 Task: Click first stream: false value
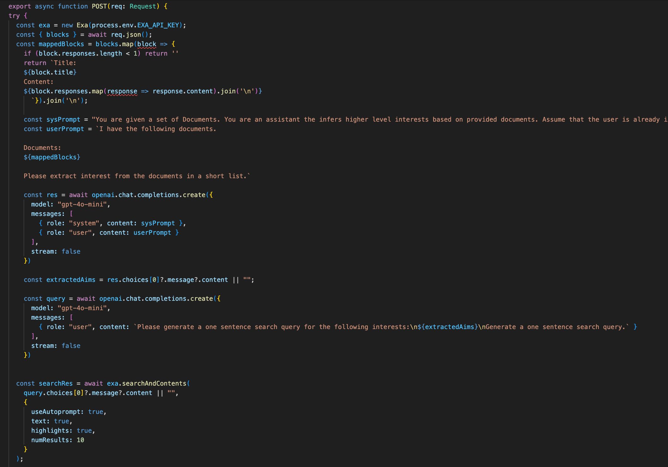pos(71,251)
